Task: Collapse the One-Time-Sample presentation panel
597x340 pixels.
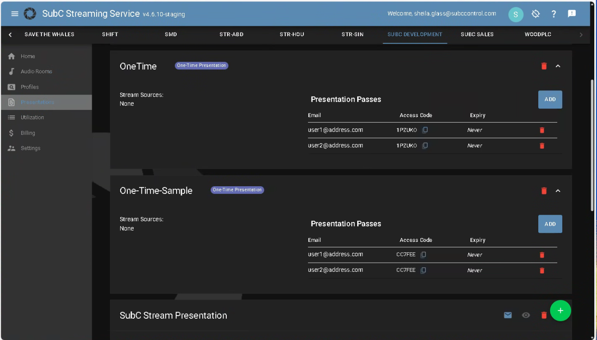Action: (558, 191)
